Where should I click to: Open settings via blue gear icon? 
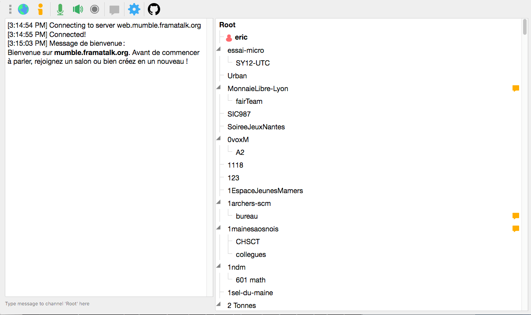click(134, 9)
